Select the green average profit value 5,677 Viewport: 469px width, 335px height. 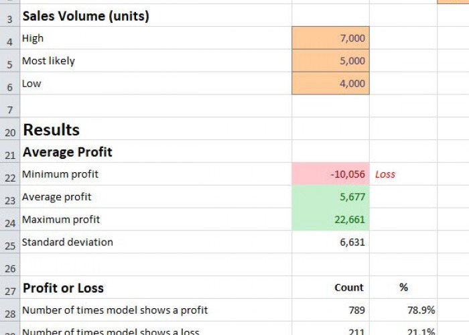coord(330,197)
